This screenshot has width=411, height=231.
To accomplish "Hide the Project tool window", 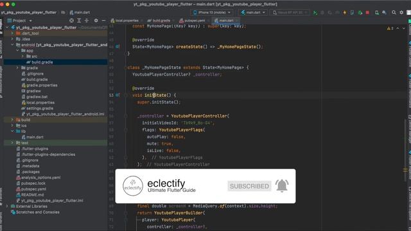I will click(103, 21).
